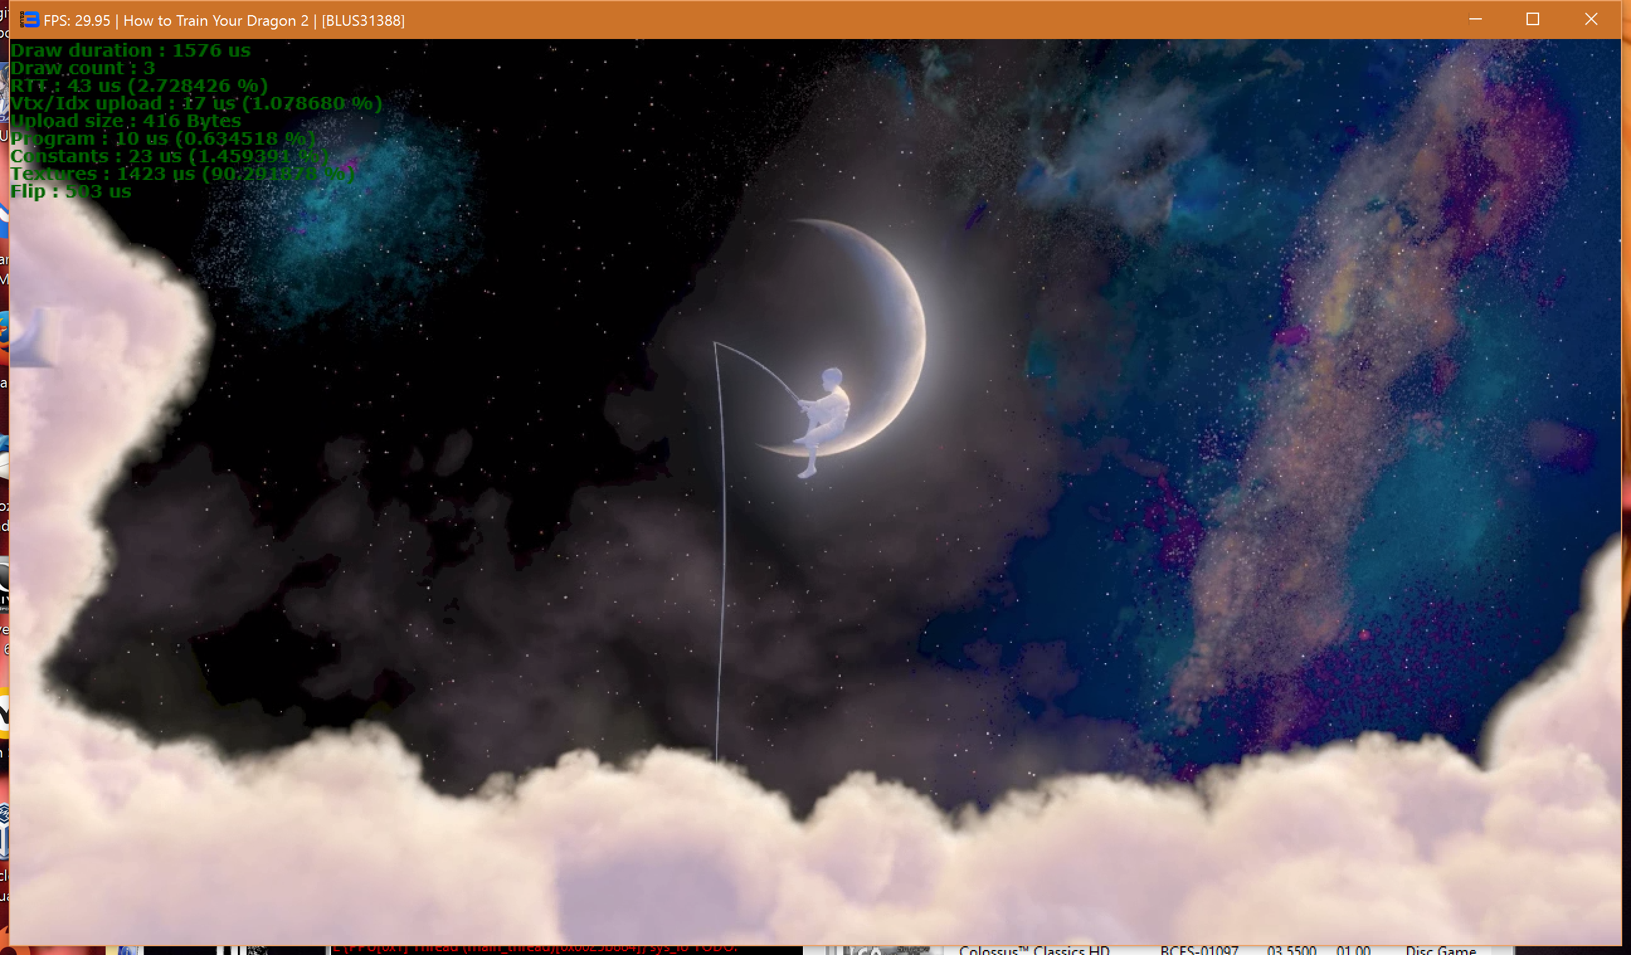This screenshot has height=955, width=1631.
Task: Click the RPCS3 logo in title bar
Action: (x=29, y=20)
